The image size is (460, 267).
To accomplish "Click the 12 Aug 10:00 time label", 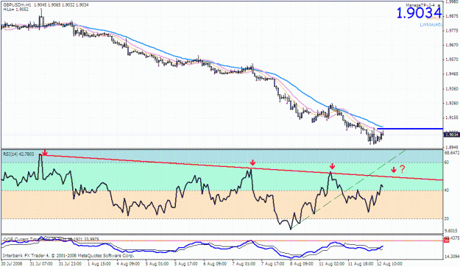I will pos(389,264).
